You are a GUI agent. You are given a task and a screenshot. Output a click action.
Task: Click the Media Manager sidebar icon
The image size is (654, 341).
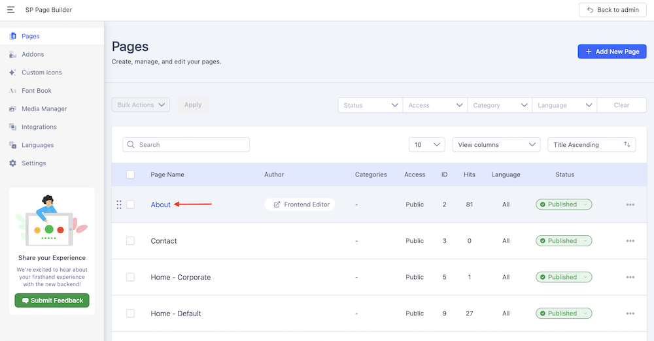click(x=13, y=109)
